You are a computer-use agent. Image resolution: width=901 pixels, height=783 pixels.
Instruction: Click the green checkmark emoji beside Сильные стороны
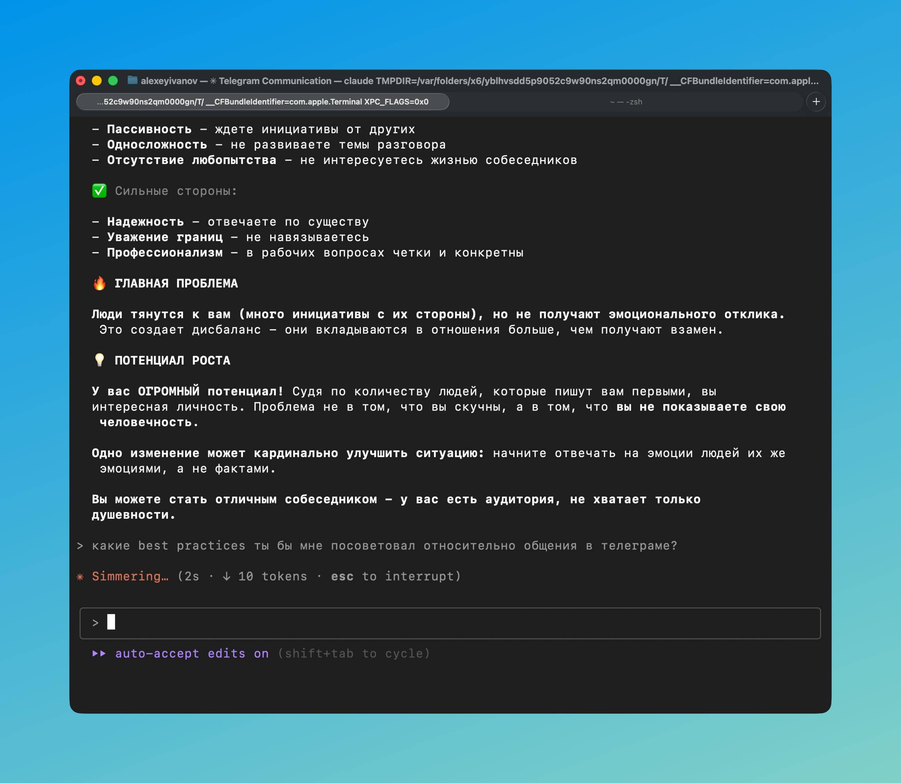tap(99, 191)
